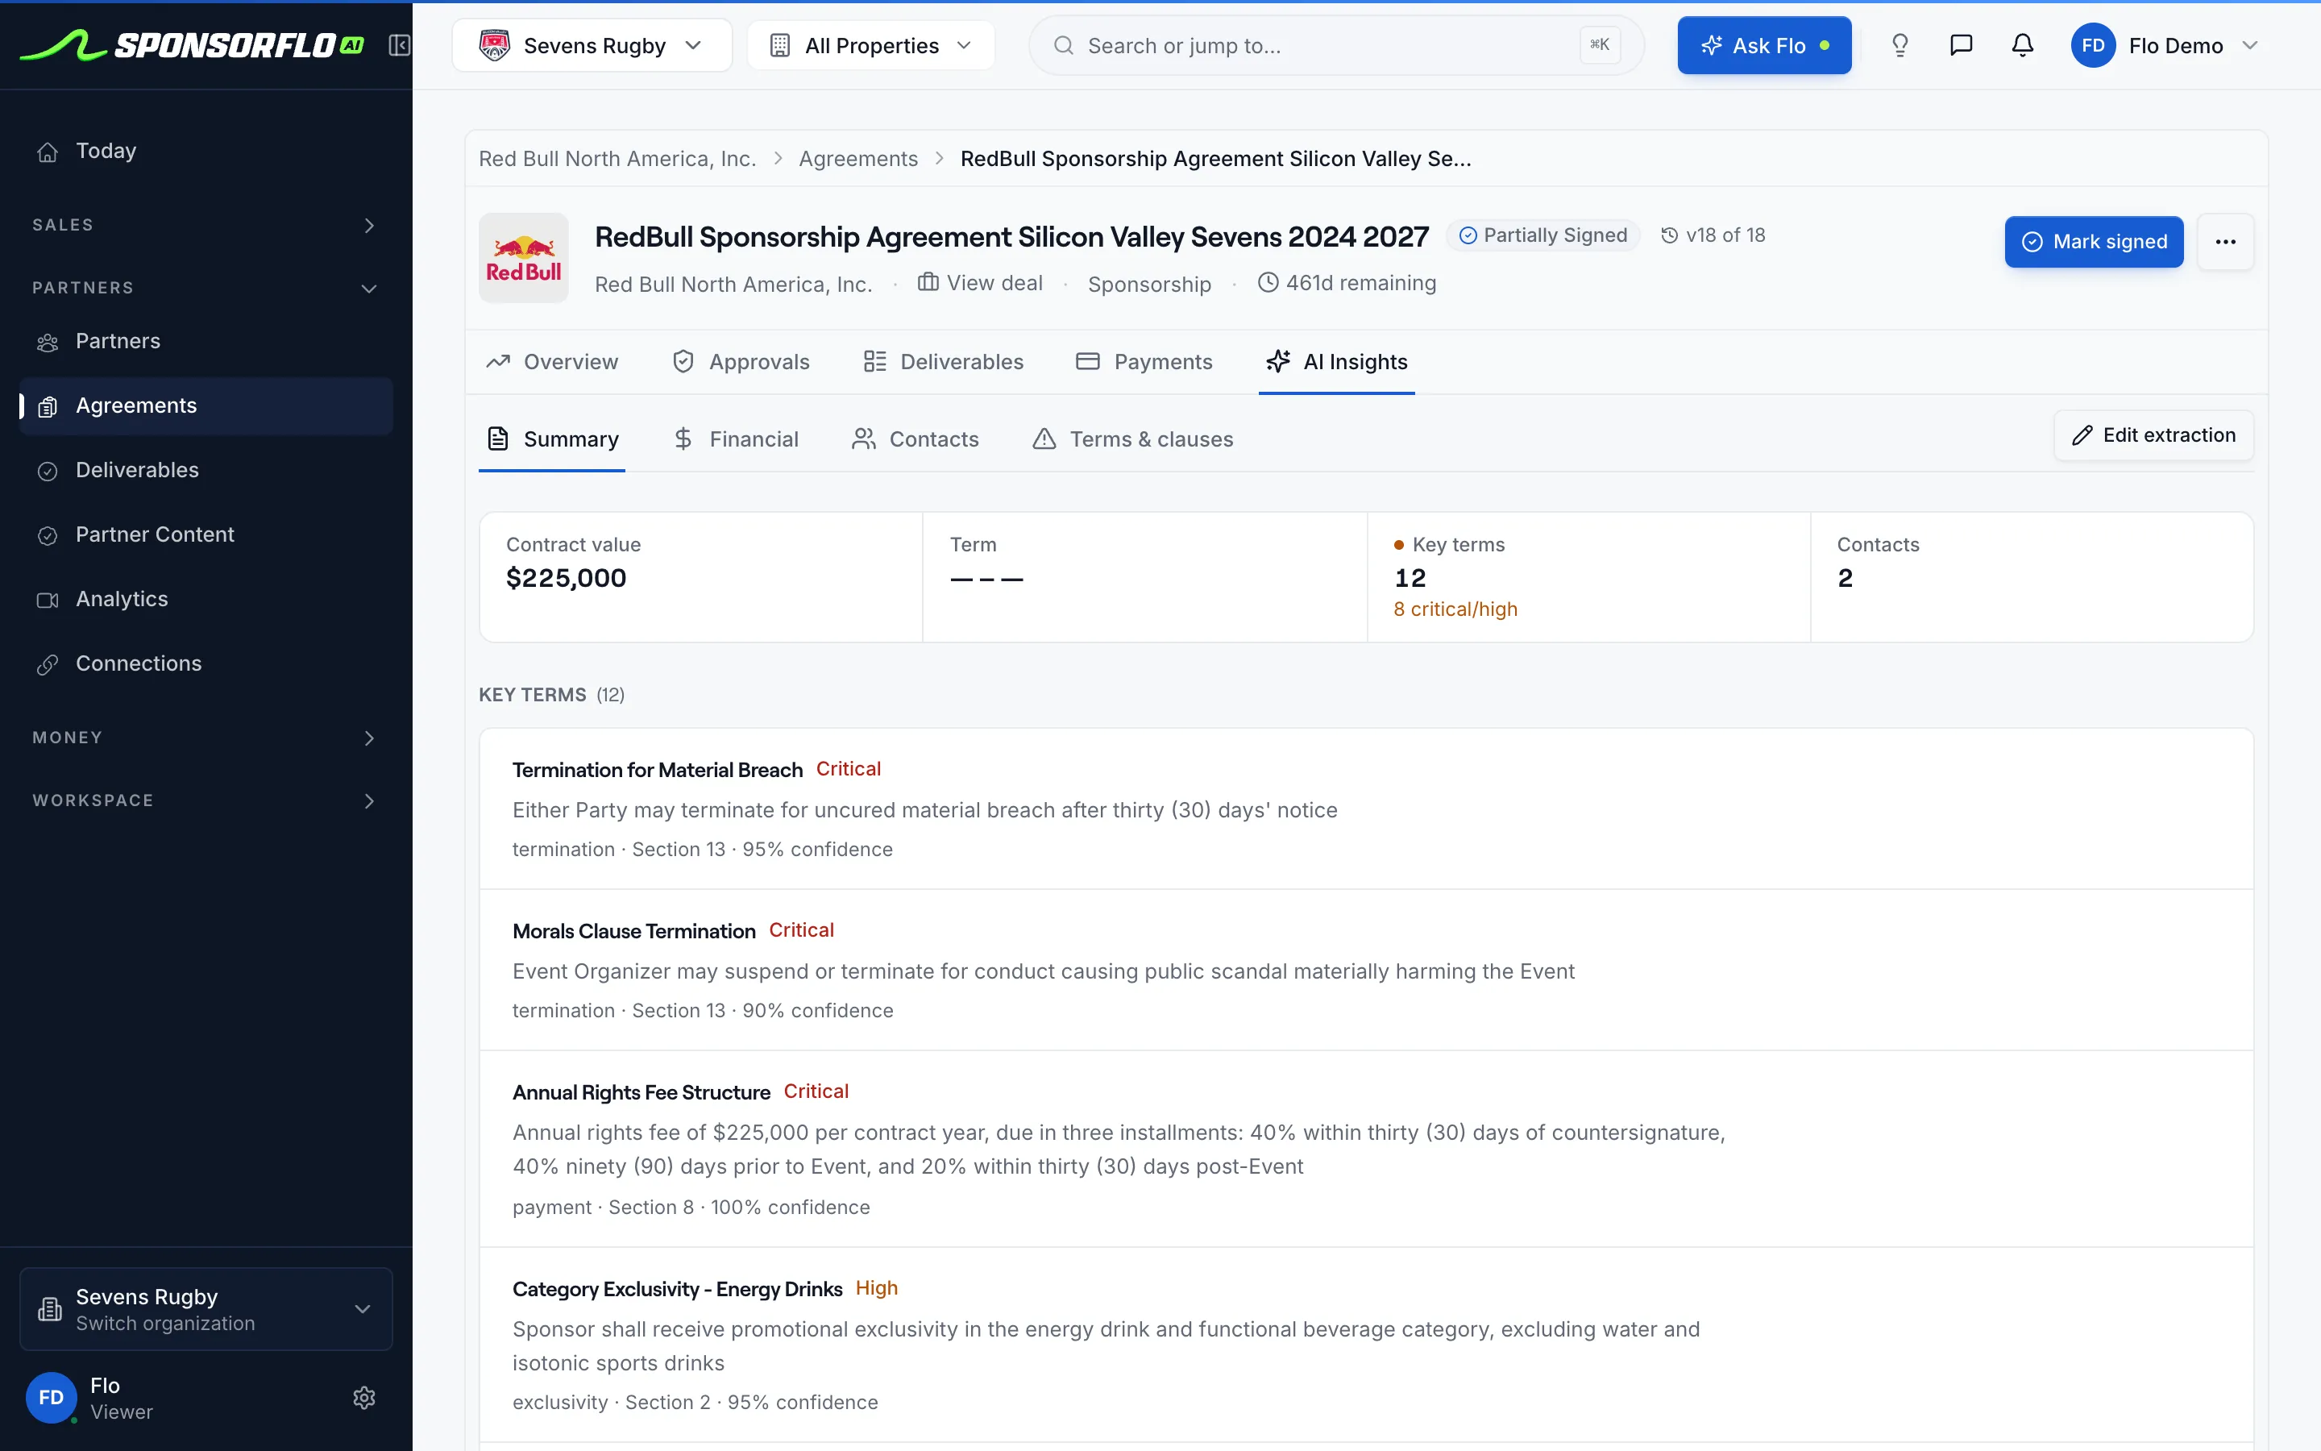2321x1451 pixels.
Task: Expand the WORKSPACE section
Action: pos(206,800)
